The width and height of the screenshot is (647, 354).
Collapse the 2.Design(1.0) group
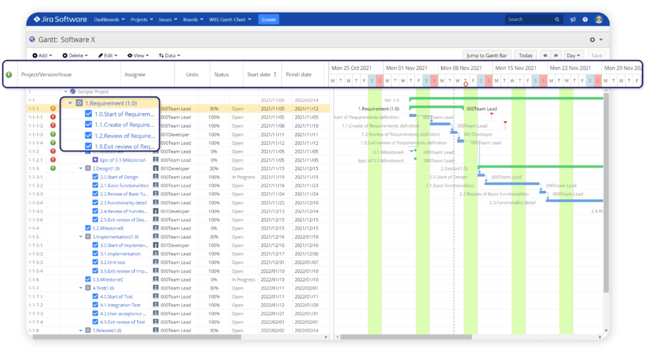coord(81,168)
